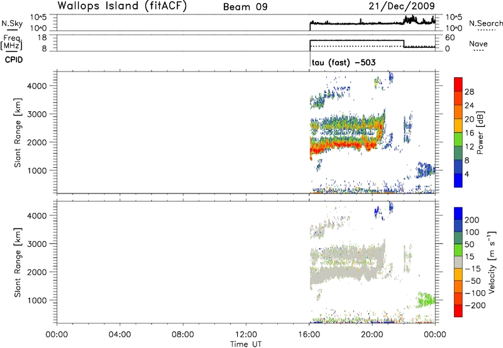Click the '4' tick on Power colorbar
Viewport: 503px width, 348px height.
(467, 174)
